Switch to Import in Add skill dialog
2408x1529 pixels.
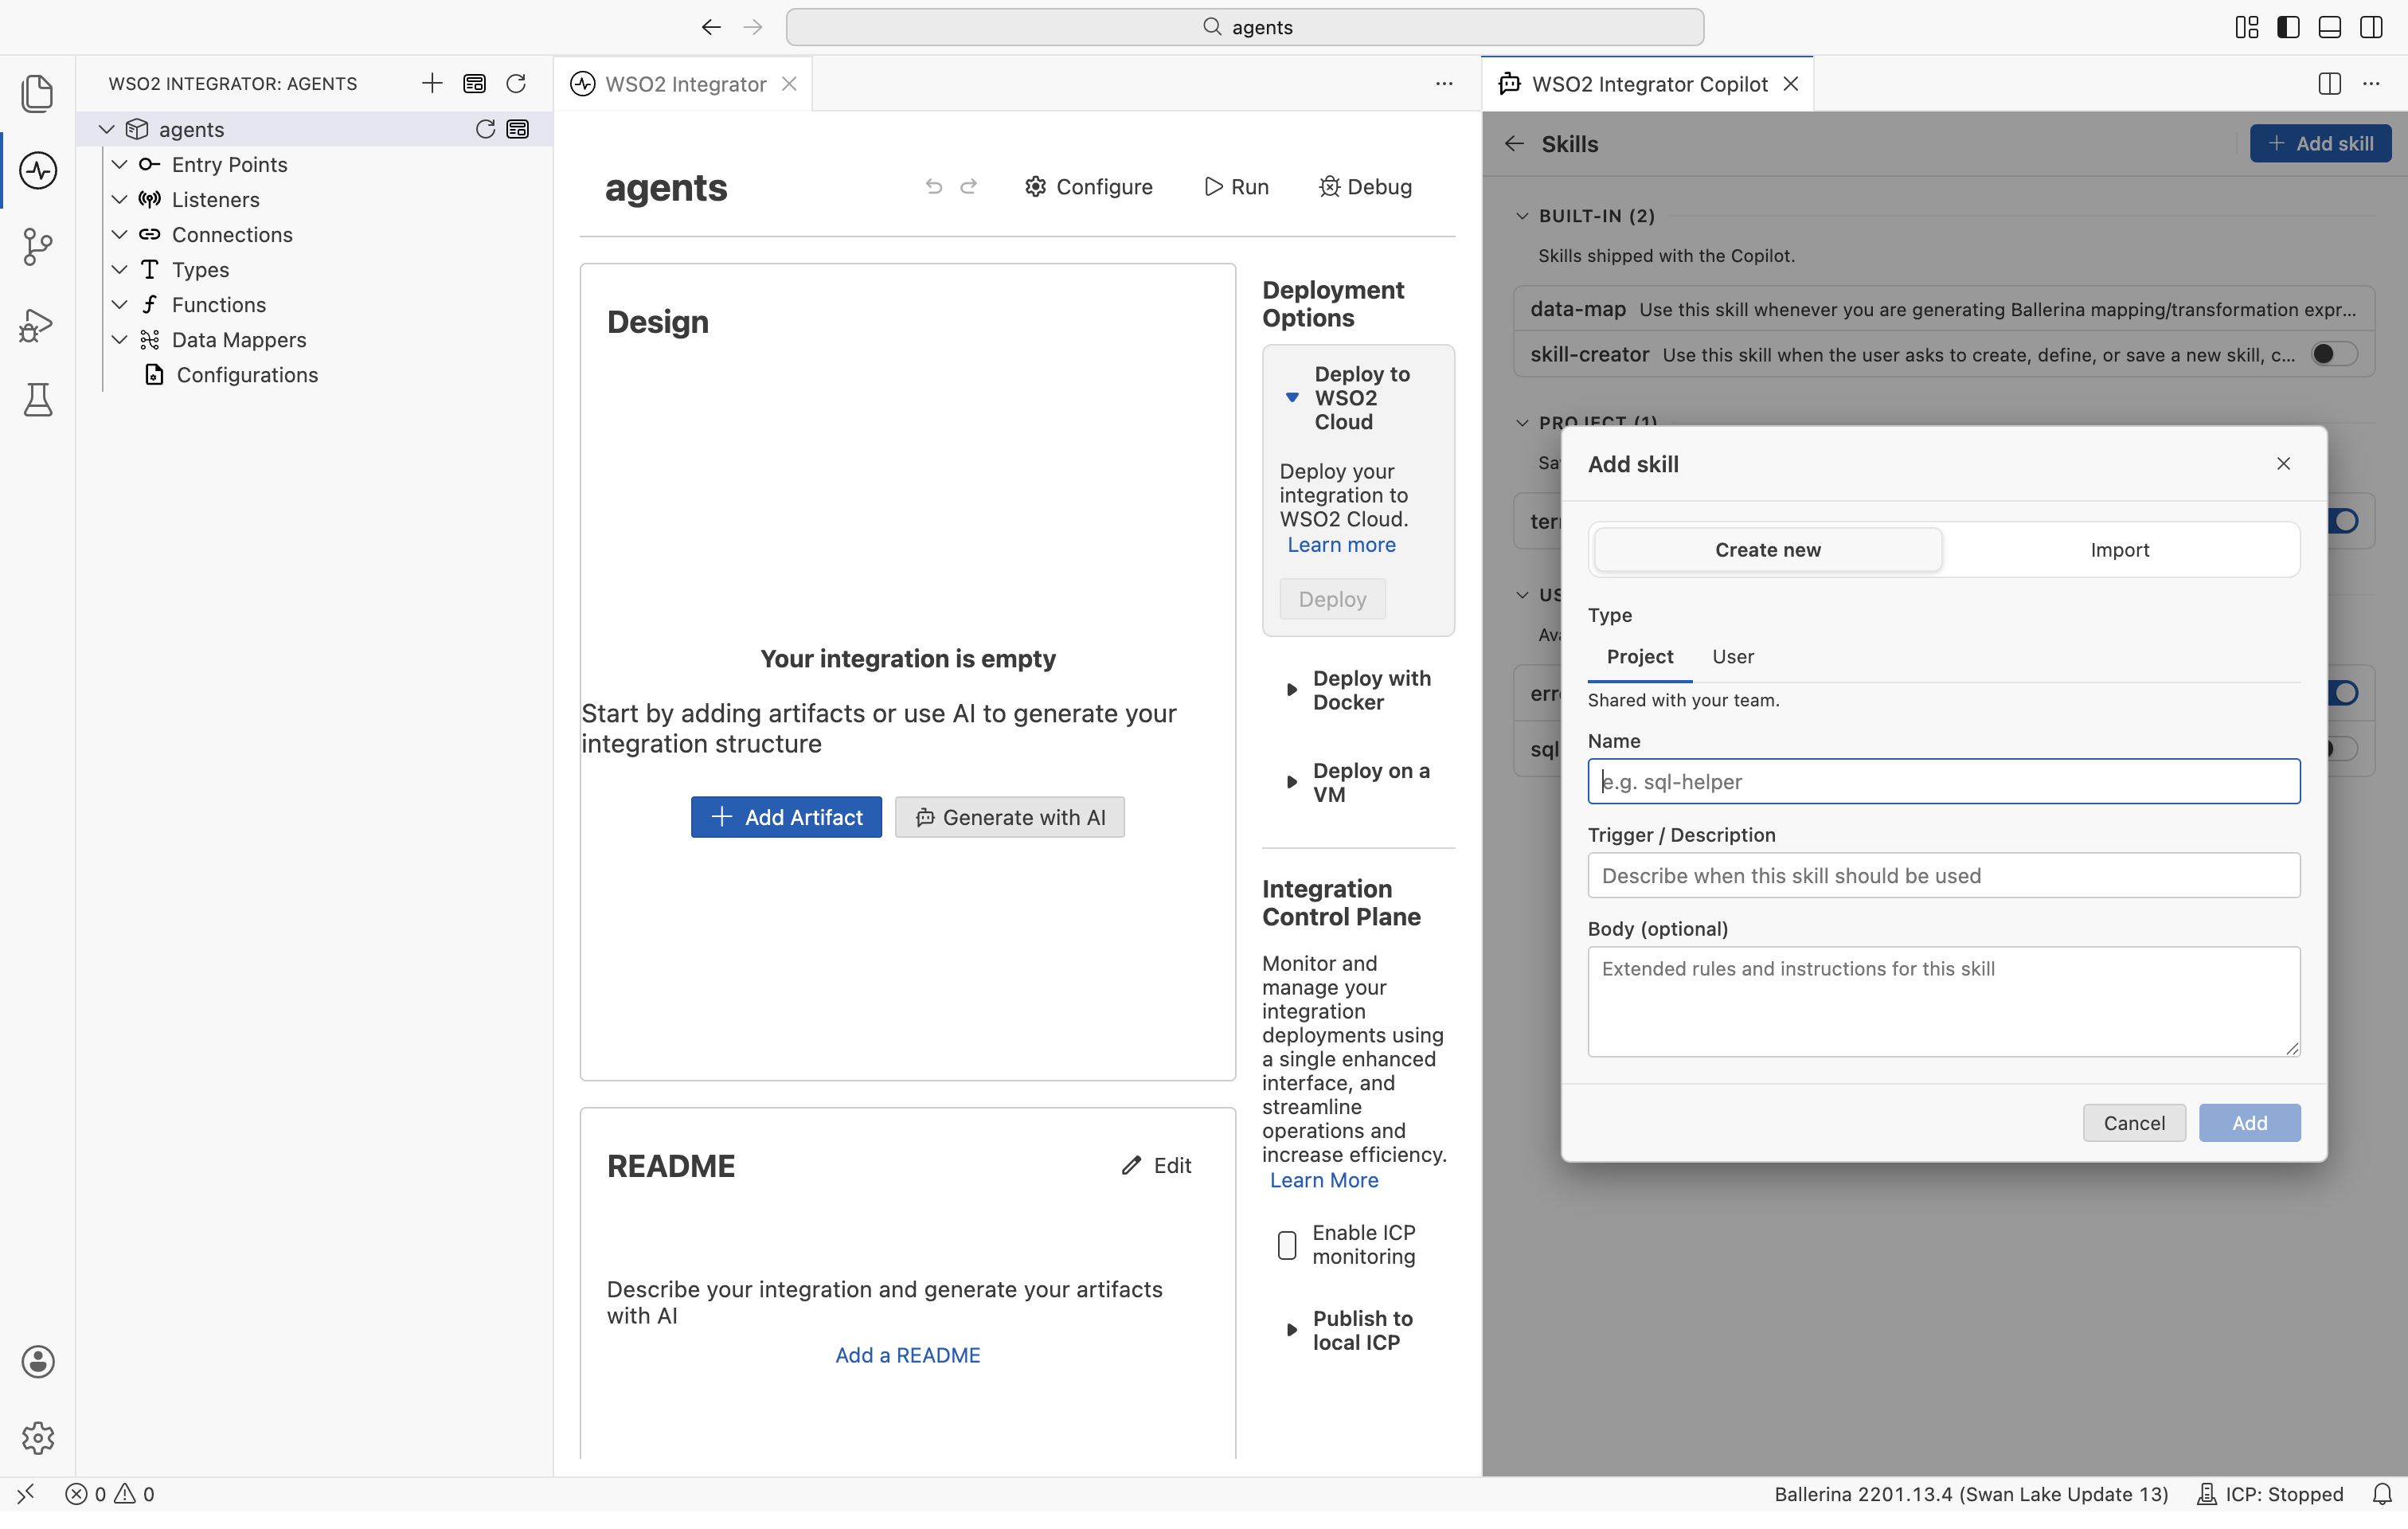tap(2119, 550)
